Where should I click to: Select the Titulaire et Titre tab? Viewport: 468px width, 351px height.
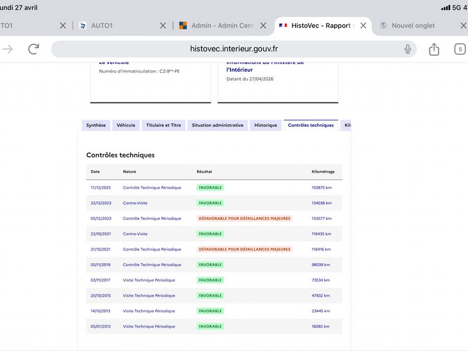coord(164,125)
